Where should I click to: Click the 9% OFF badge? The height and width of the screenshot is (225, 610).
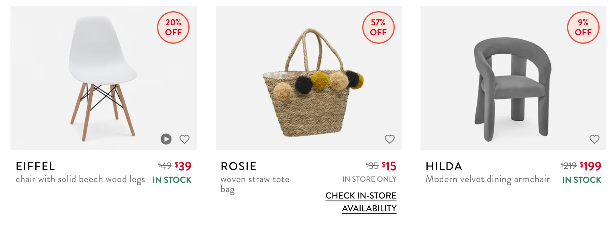click(583, 27)
